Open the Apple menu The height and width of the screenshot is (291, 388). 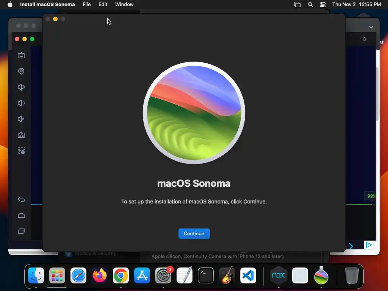click(10, 4)
